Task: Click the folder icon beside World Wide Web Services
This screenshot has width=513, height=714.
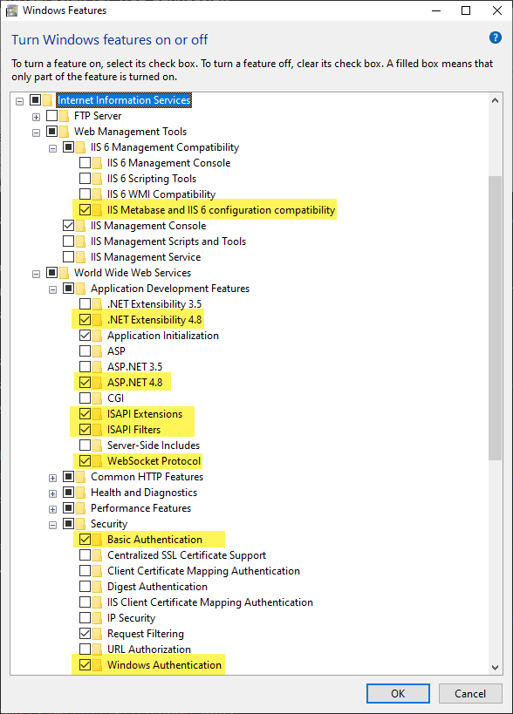Action: (x=65, y=273)
